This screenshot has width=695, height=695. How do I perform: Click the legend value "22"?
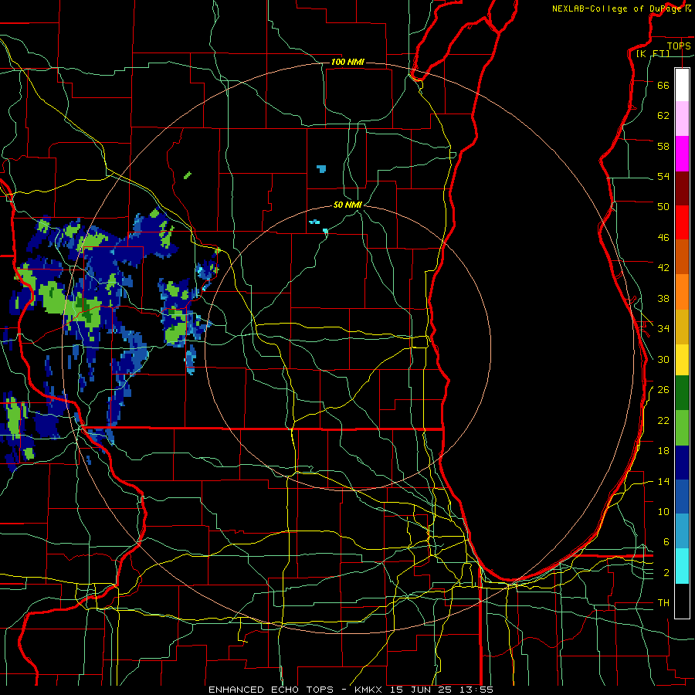pyautogui.click(x=663, y=420)
